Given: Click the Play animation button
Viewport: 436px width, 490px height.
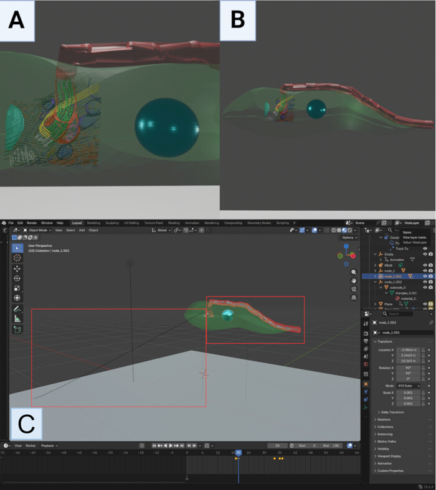Looking at the screenshot, I should click(171, 446).
